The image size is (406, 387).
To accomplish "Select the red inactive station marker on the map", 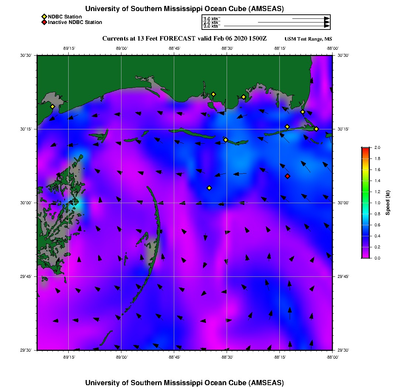I will 288,176.
